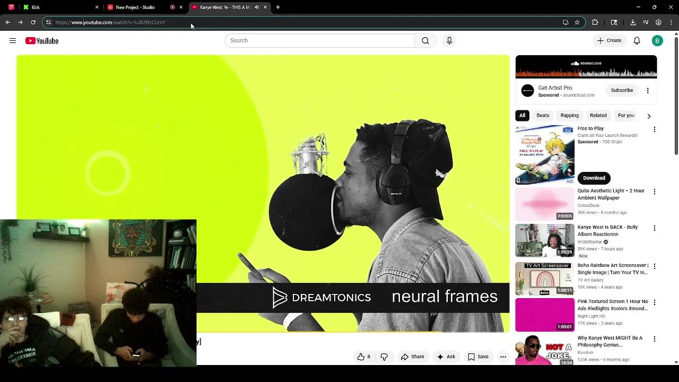Open options for Free to Play ad

click(654, 129)
